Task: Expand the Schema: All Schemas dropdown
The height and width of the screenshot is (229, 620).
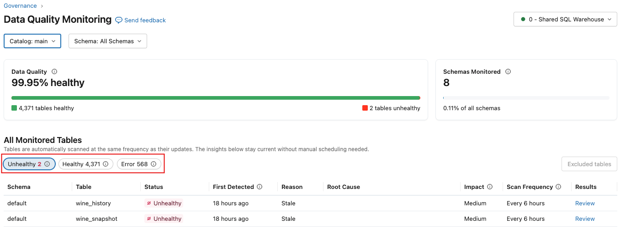Action: click(107, 41)
